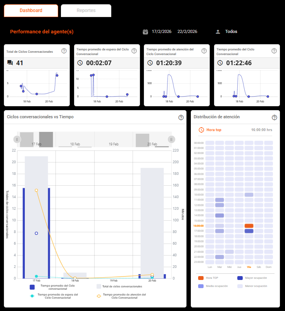
Task: Open help for Distribución de atención panel
Action: tap(275, 117)
